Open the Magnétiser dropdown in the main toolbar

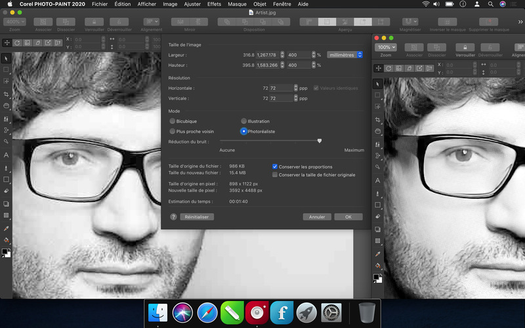tap(410, 22)
